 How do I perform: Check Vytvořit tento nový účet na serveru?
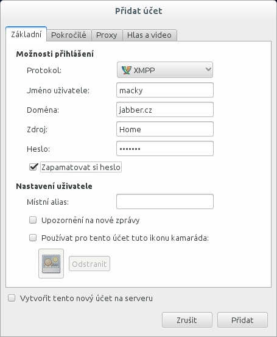pyautogui.click(x=12, y=298)
